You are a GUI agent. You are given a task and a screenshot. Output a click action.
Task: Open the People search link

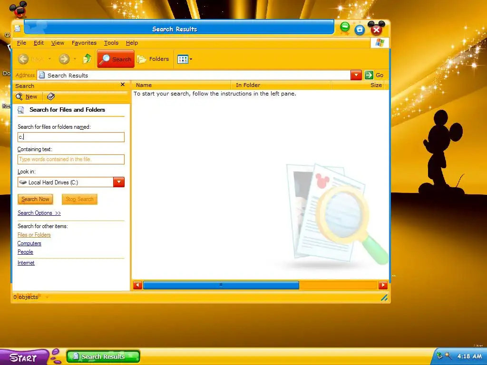[25, 252]
